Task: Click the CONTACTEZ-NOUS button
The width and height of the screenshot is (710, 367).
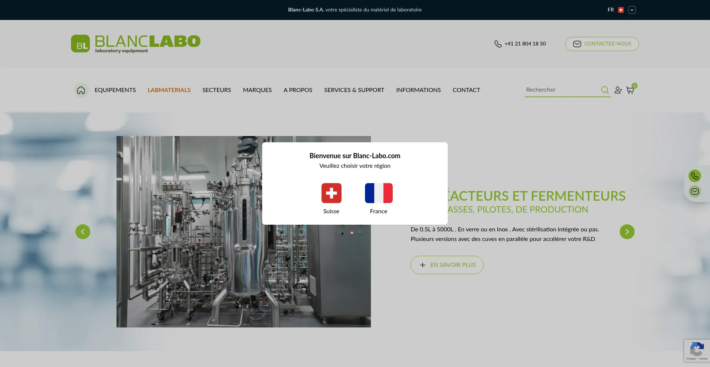Action: (x=602, y=44)
